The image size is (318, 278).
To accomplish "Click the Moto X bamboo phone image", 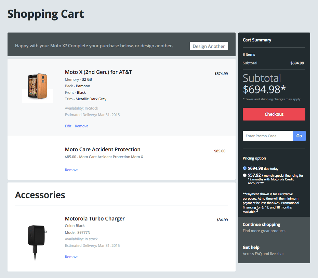I will (x=37, y=86).
